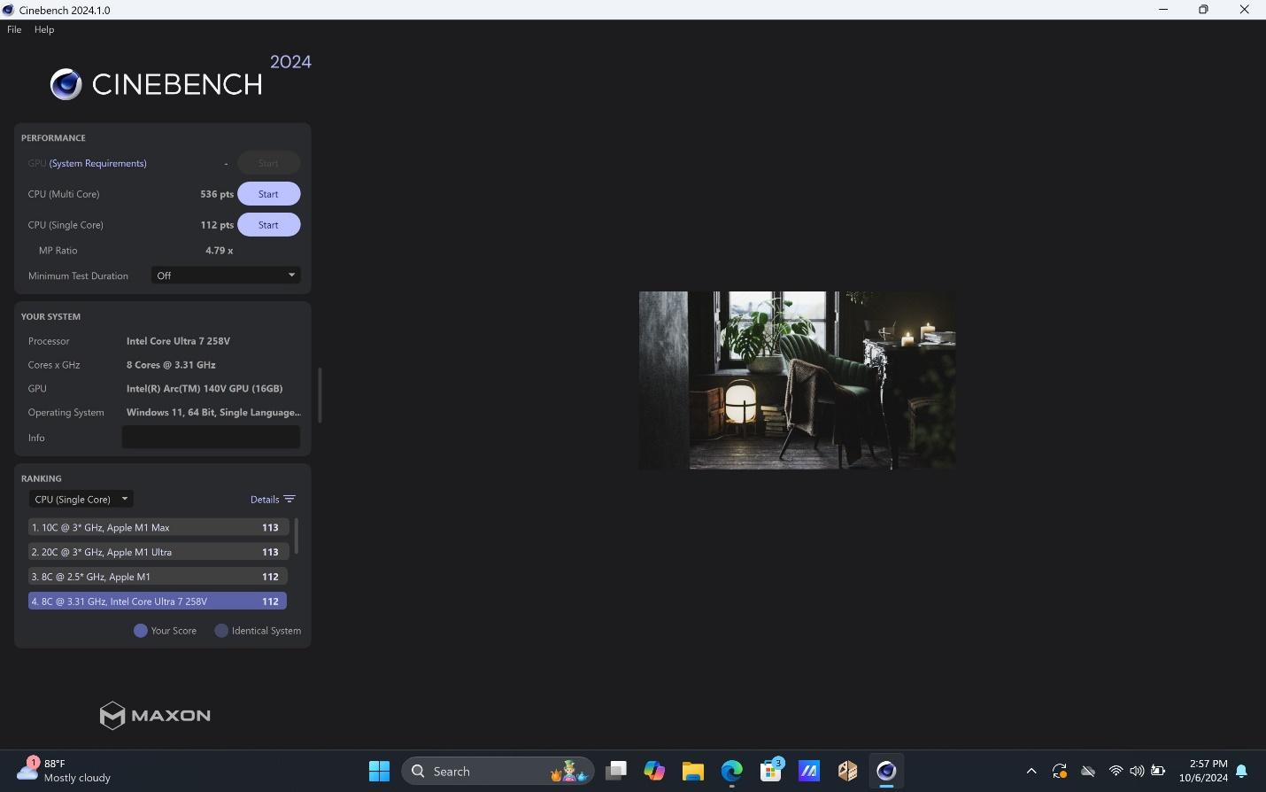The width and height of the screenshot is (1266, 792).
Task: Start the CPU Multi Core benchmark
Action: (268, 194)
